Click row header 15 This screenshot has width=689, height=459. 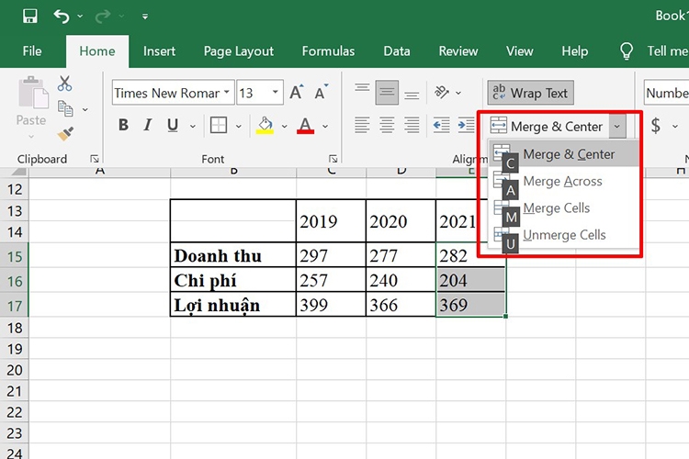point(15,255)
